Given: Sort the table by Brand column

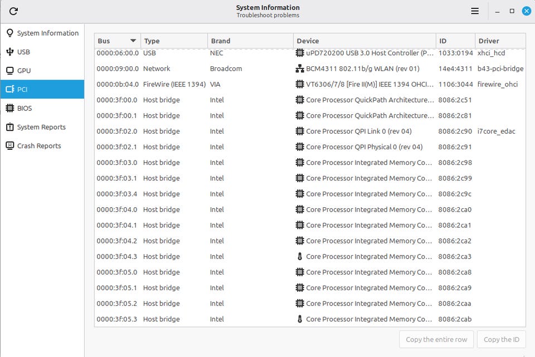Looking at the screenshot, I should 250,41.
